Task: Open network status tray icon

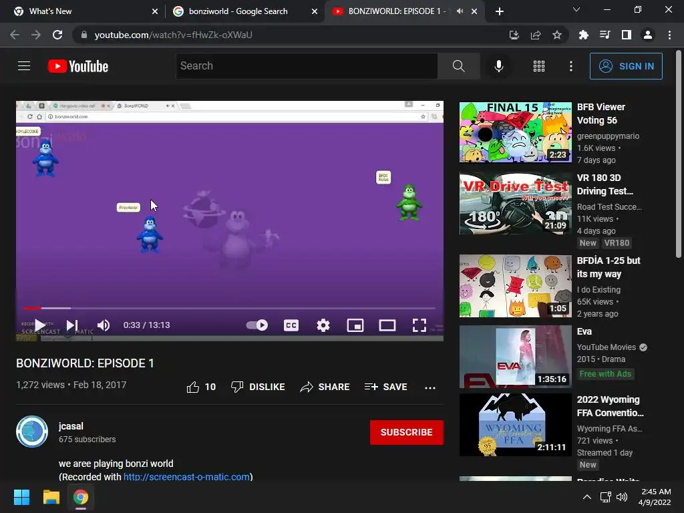Action: tap(605, 497)
